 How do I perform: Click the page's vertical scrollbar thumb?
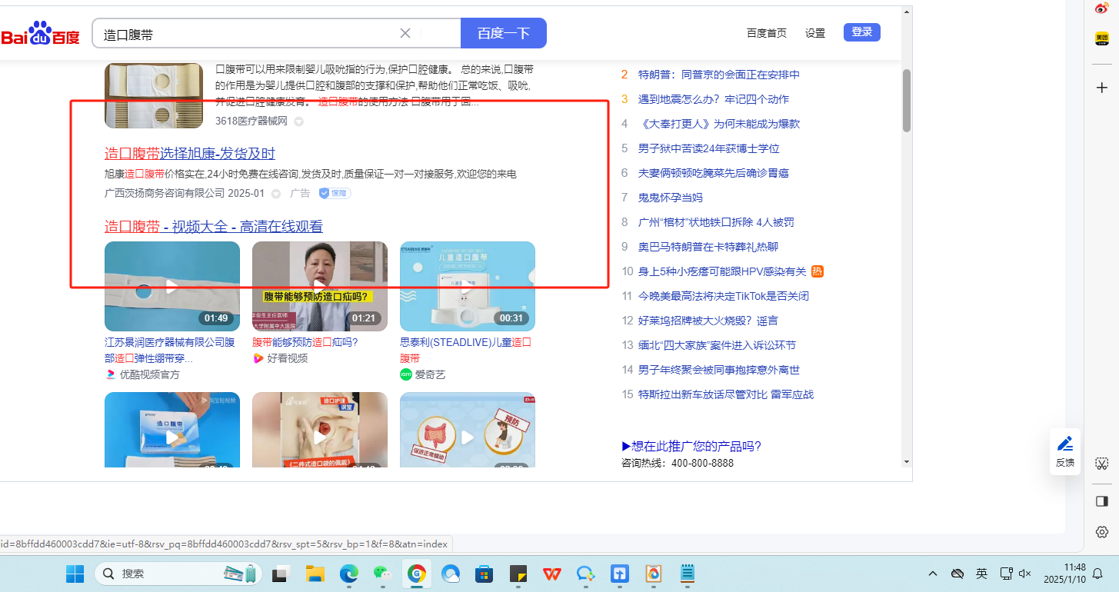pyautogui.click(x=907, y=101)
